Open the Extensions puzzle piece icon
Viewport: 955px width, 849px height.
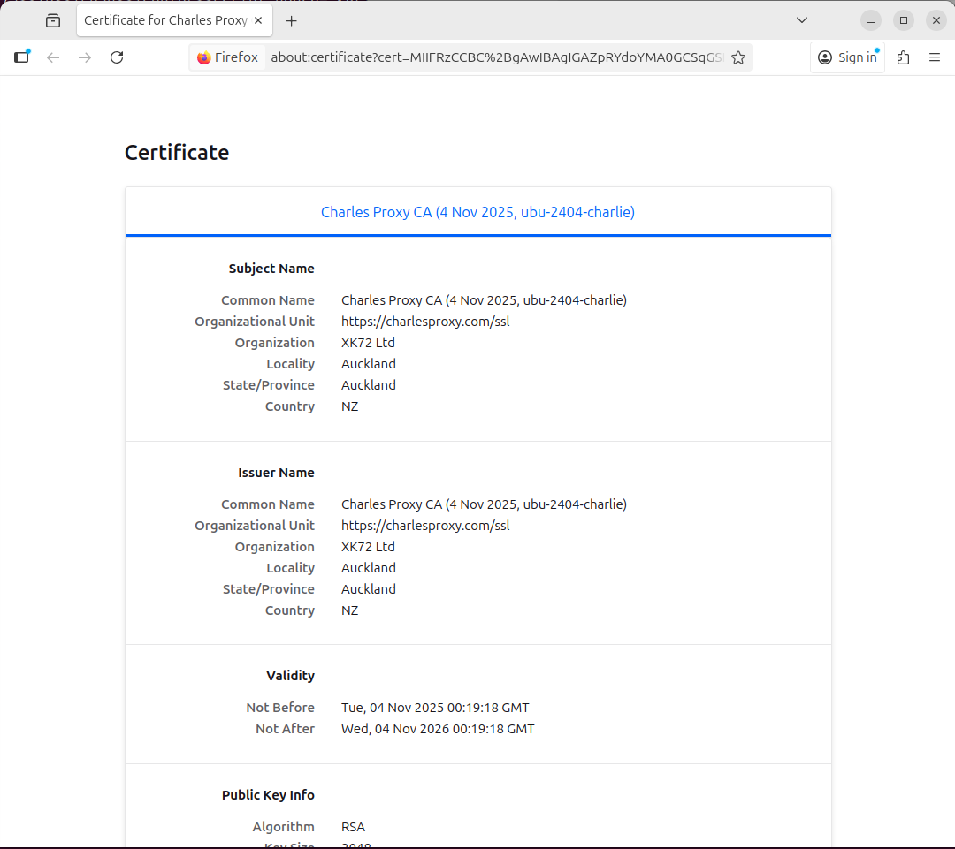click(x=903, y=57)
